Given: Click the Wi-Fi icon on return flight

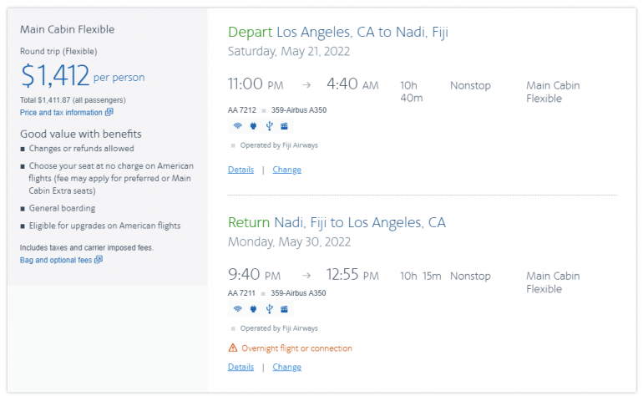Looking at the screenshot, I should (237, 309).
